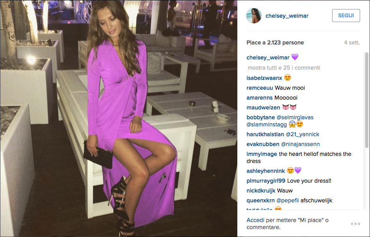The width and height of the screenshot is (370, 237).
Task: Click the comments scrollbar thumb
Action: tap(367, 100)
